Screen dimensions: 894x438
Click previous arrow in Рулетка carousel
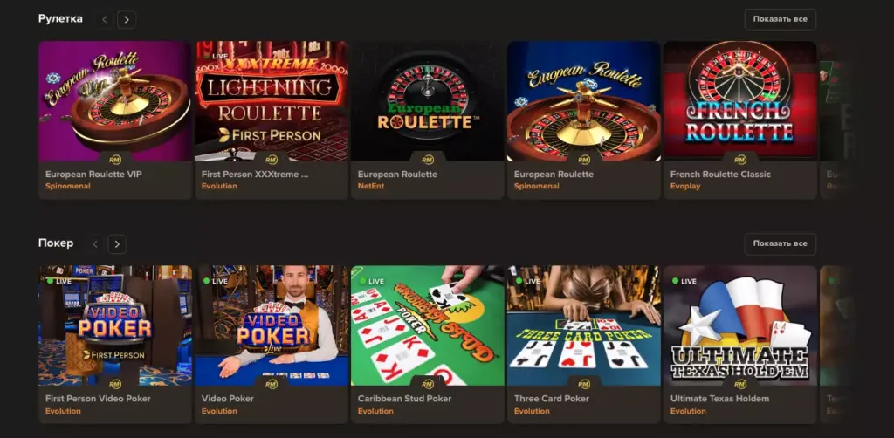tap(105, 19)
